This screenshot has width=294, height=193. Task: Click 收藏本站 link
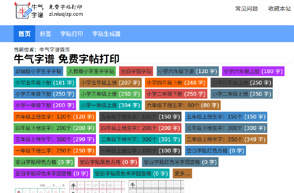click(x=279, y=9)
